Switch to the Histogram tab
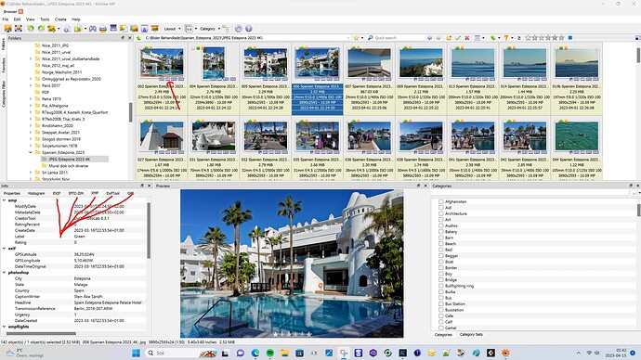This screenshot has width=641, height=360. [36, 193]
